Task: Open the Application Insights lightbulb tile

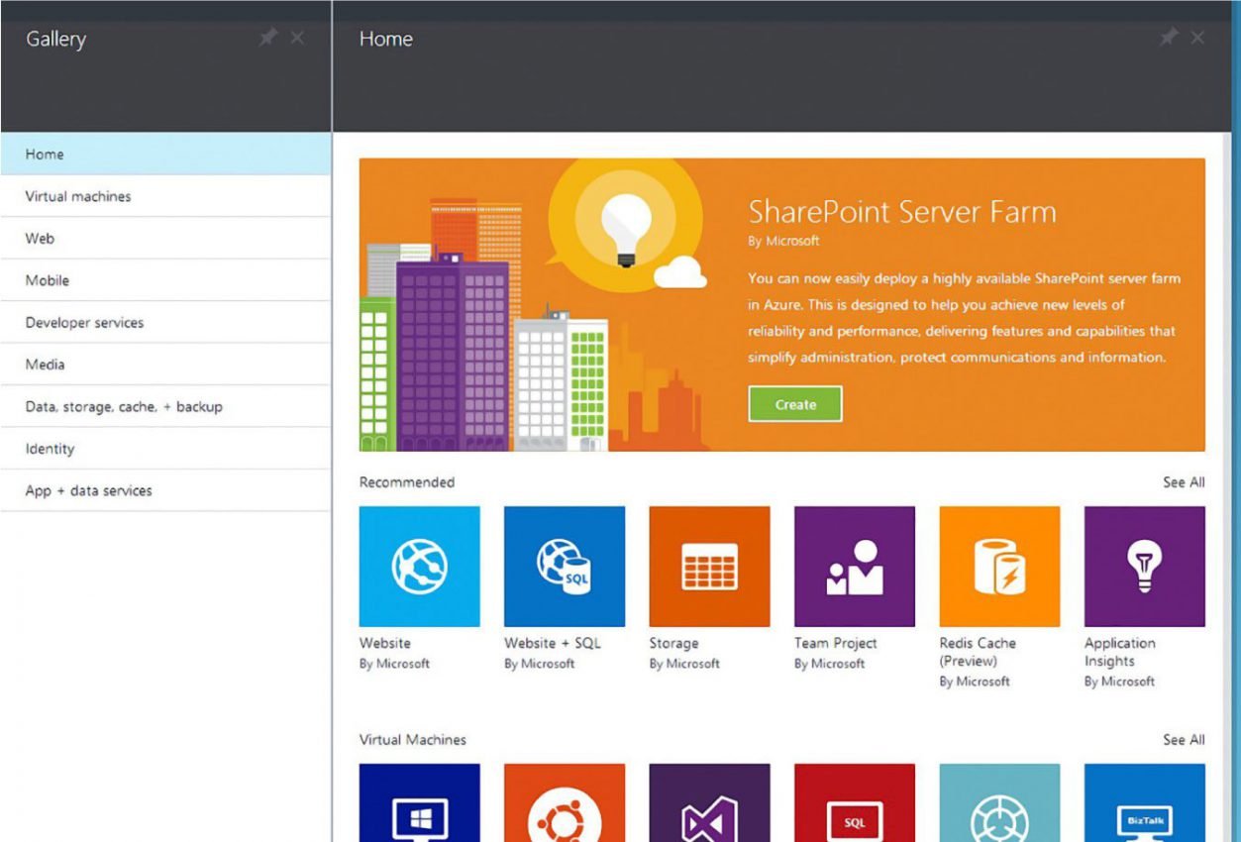Action: 1144,567
